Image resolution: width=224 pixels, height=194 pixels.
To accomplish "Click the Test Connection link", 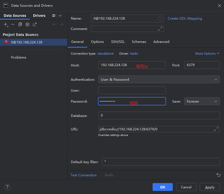I will tap(83, 175).
